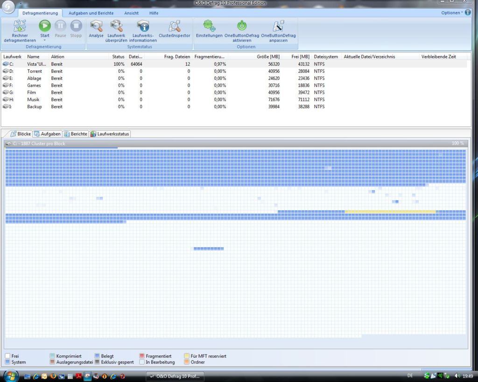Click the 0,97% fragmentation value
478x382 pixels.
click(x=220, y=64)
